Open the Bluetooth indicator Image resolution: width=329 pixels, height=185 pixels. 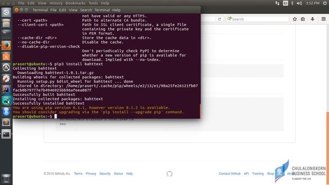point(292,3)
